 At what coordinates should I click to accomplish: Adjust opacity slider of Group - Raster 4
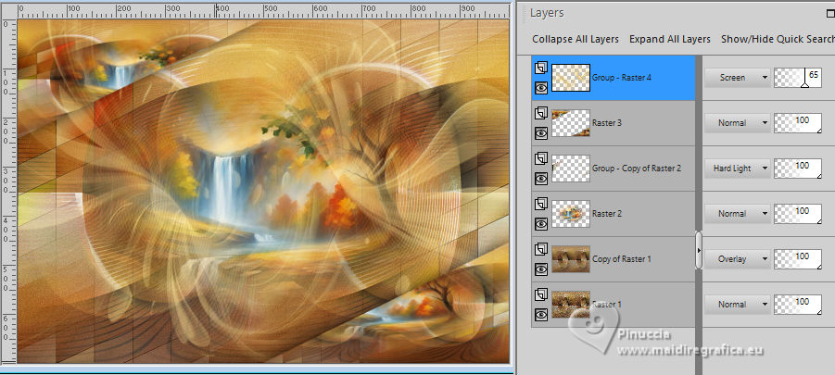click(797, 78)
